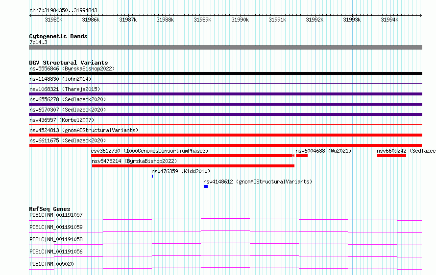436x275 pixels.
Task: Click the chr7:31984350..31994843 coordinate label
Action: point(63,10)
